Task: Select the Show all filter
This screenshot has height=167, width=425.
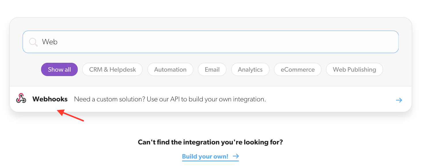Action: (59, 70)
